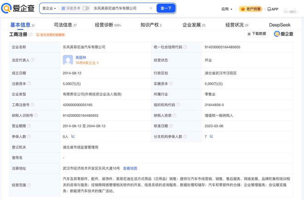Click the 查看地图 link

pos(130,168)
